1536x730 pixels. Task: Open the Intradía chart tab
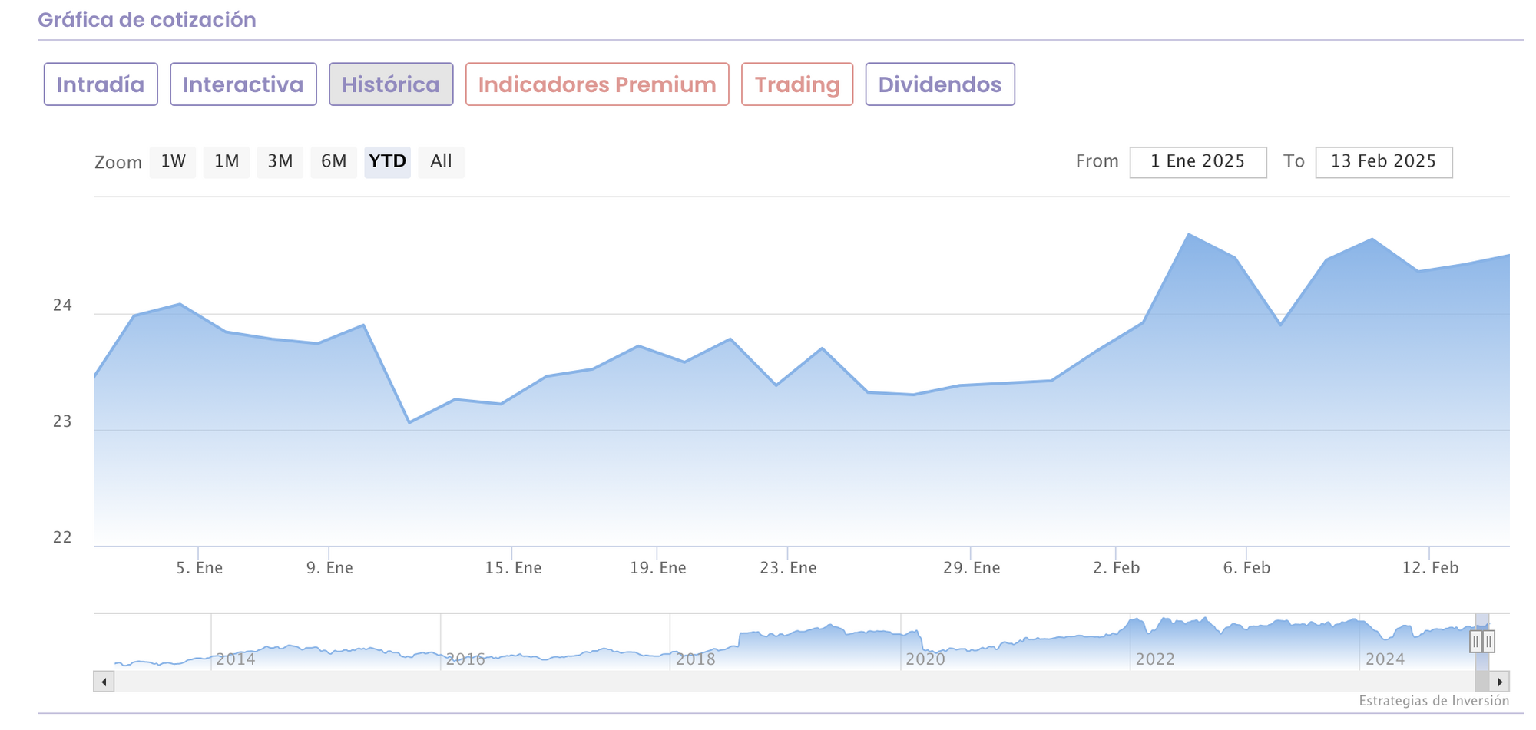101,84
